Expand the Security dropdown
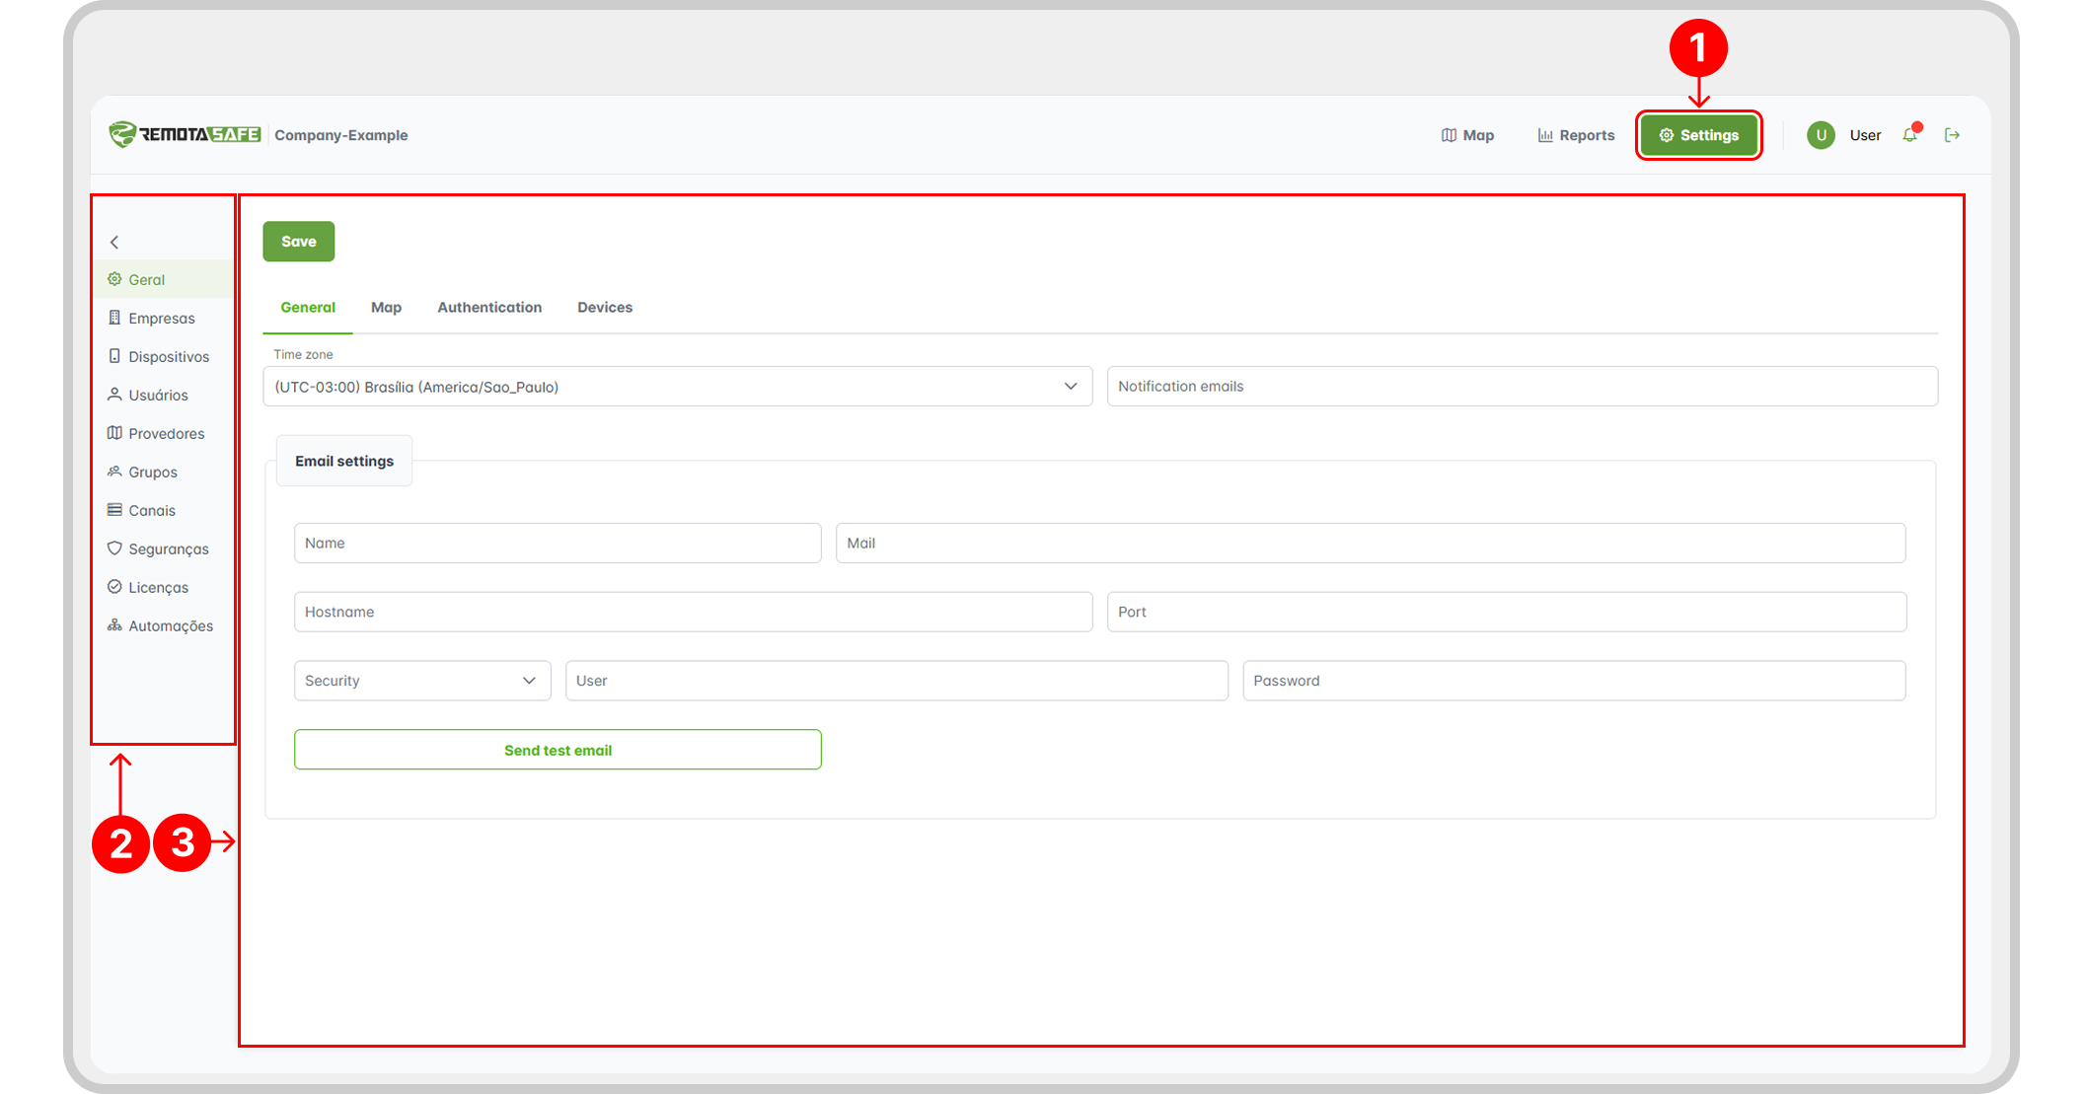 [422, 681]
